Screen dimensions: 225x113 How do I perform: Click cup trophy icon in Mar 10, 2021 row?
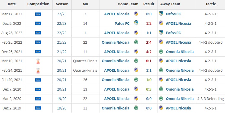point(38,61)
